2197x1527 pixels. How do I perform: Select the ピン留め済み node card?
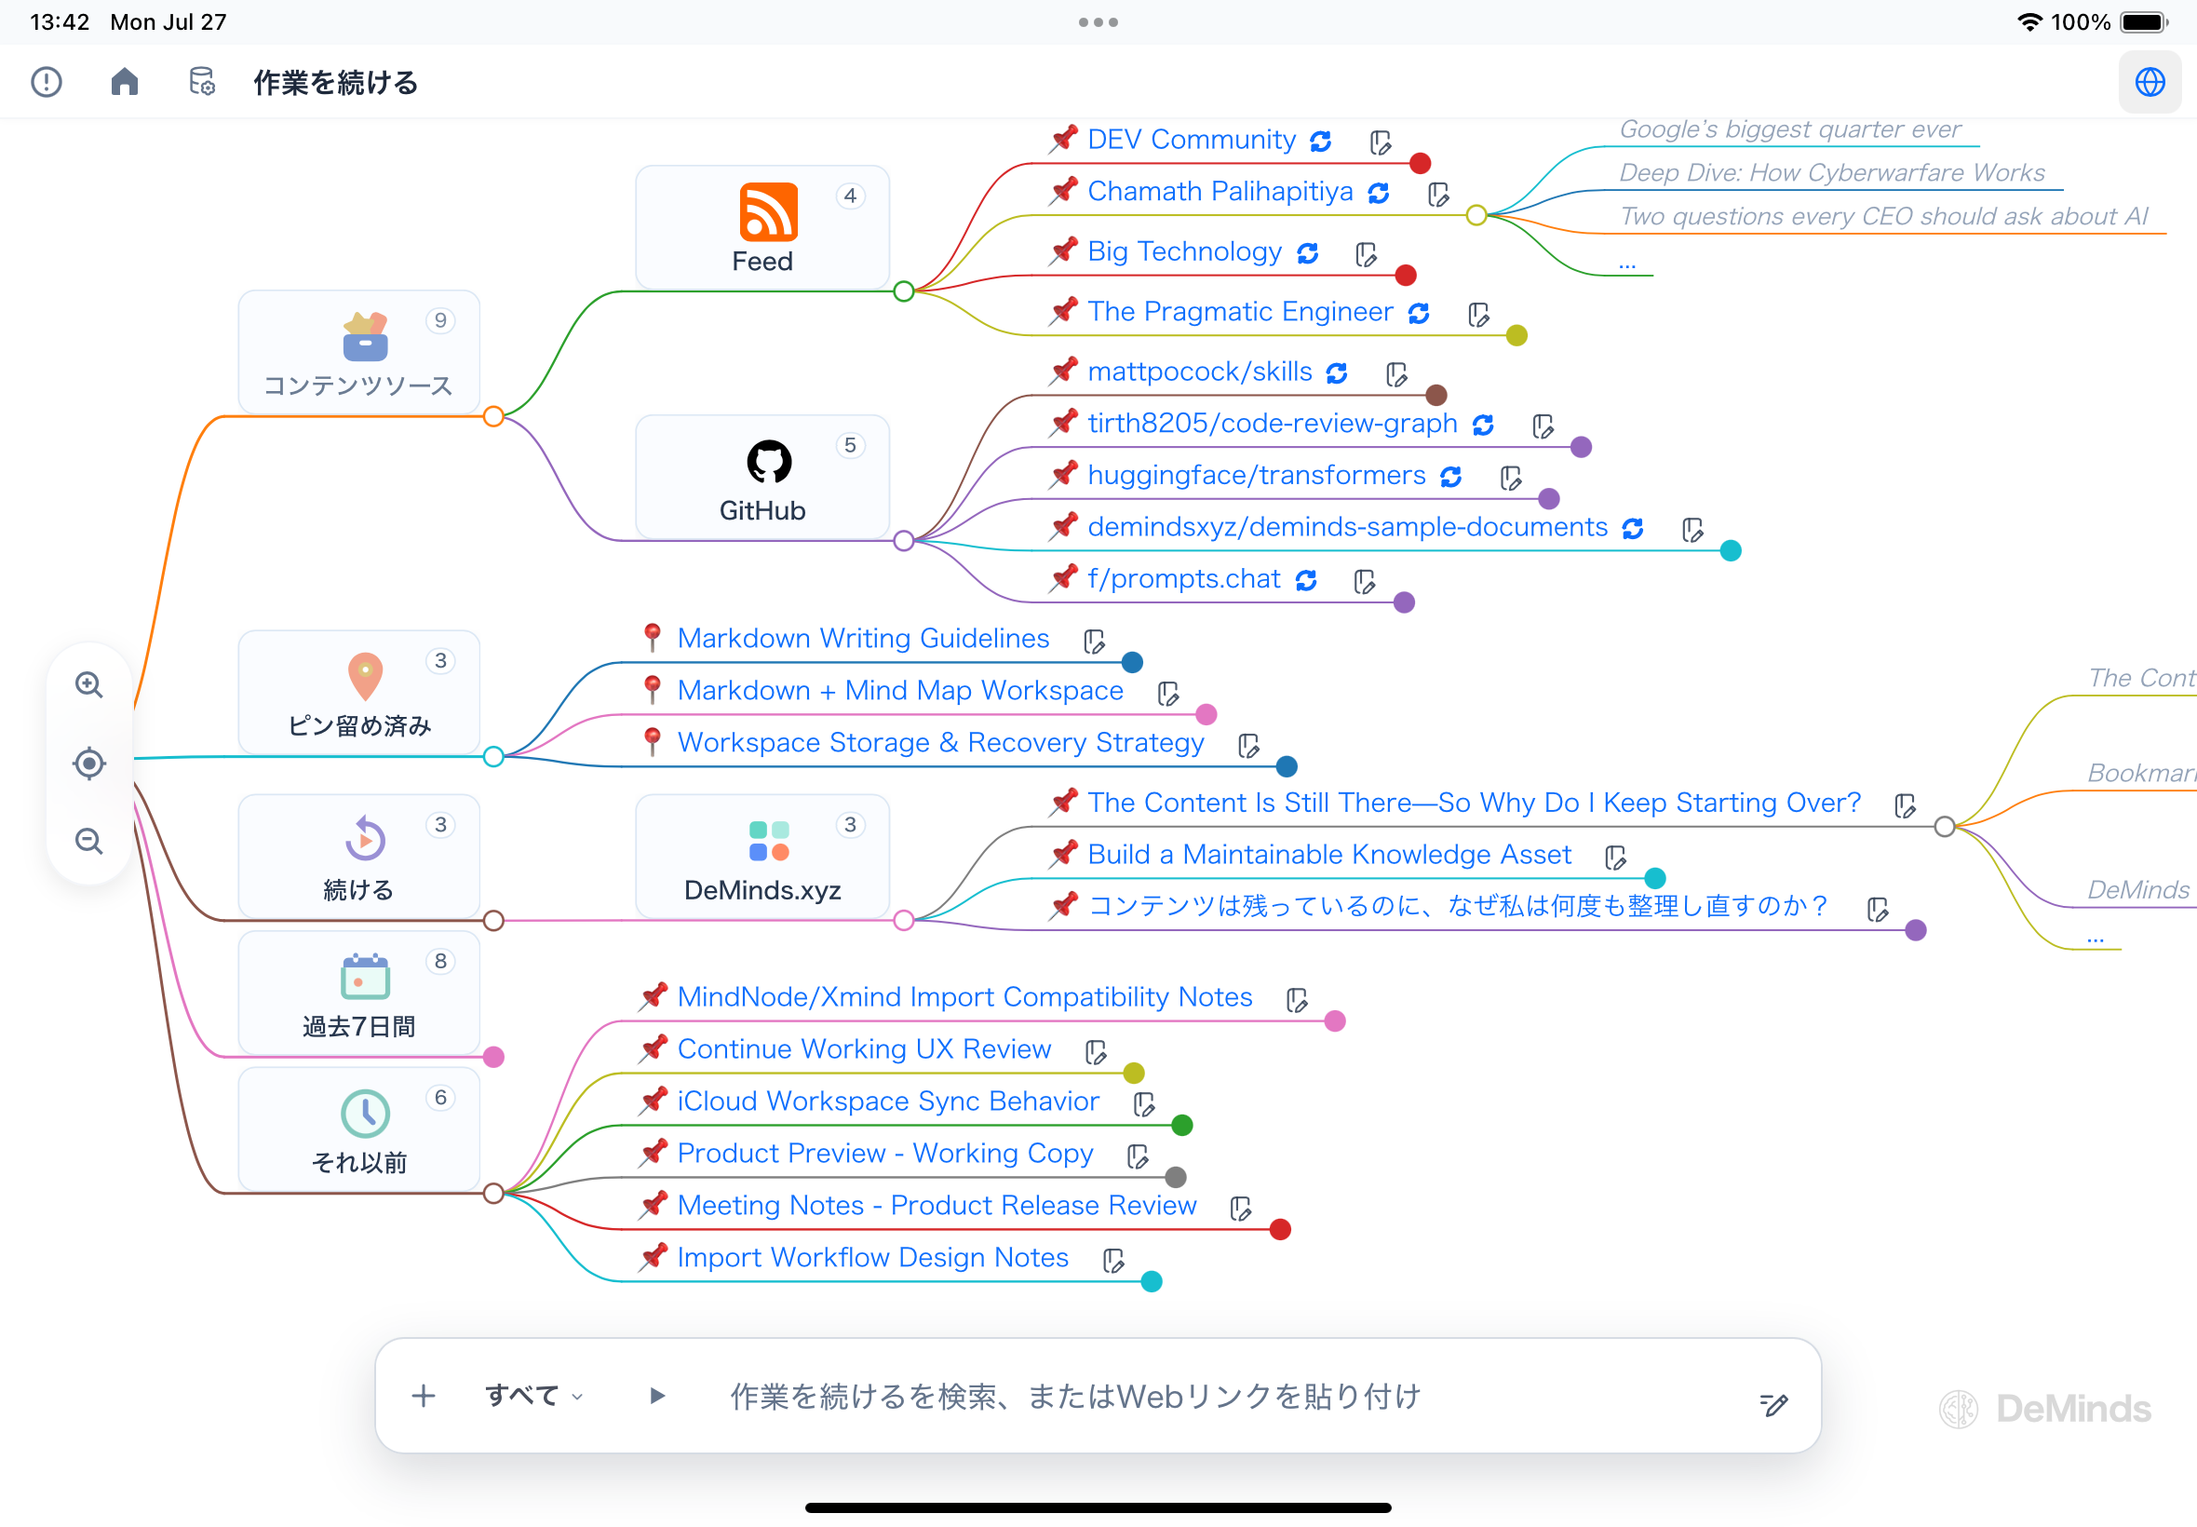358,693
